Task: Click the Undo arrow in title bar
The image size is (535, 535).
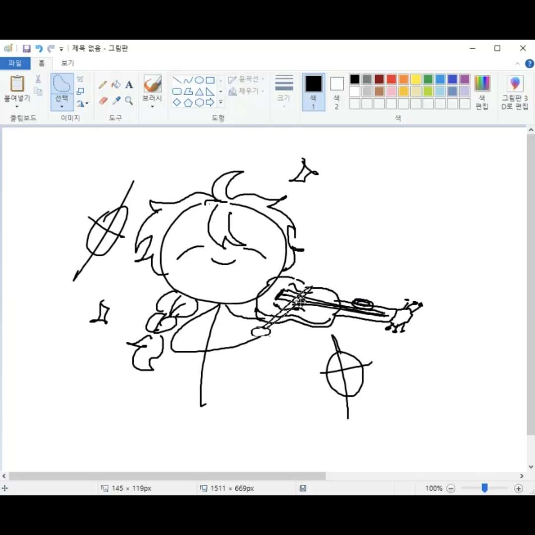Action: point(39,49)
